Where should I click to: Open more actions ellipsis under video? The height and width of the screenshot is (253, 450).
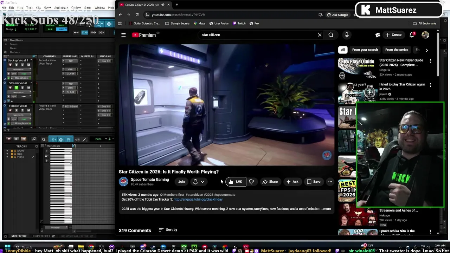pos(330,182)
